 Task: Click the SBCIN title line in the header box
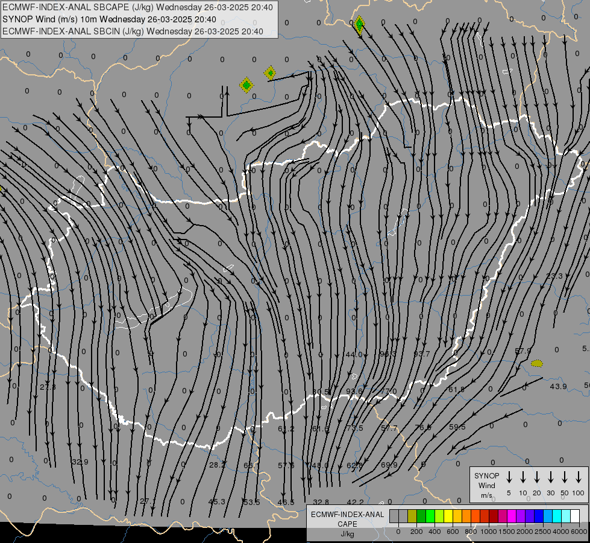(133, 31)
